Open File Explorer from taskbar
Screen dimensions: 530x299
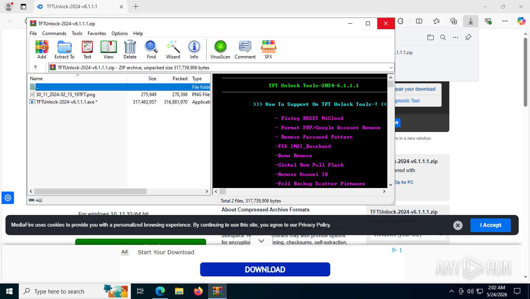[x=179, y=291]
